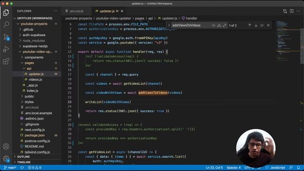Open postcss.config.js file
This screenshot has height=171, width=304.
click(x=37, y=141)
